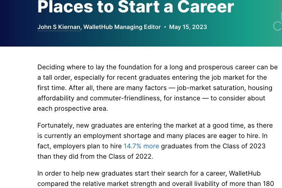This screenshot has height=188, width=282.
Task: Click the paragraph starting "In order to help"
Action: tap(149, 178)
